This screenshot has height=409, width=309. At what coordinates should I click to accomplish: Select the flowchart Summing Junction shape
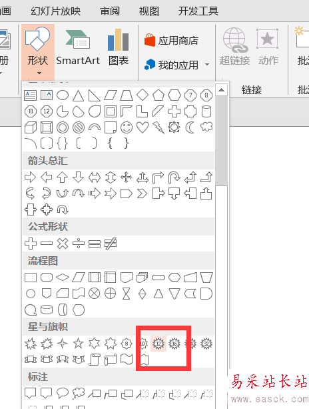[95, 294]
